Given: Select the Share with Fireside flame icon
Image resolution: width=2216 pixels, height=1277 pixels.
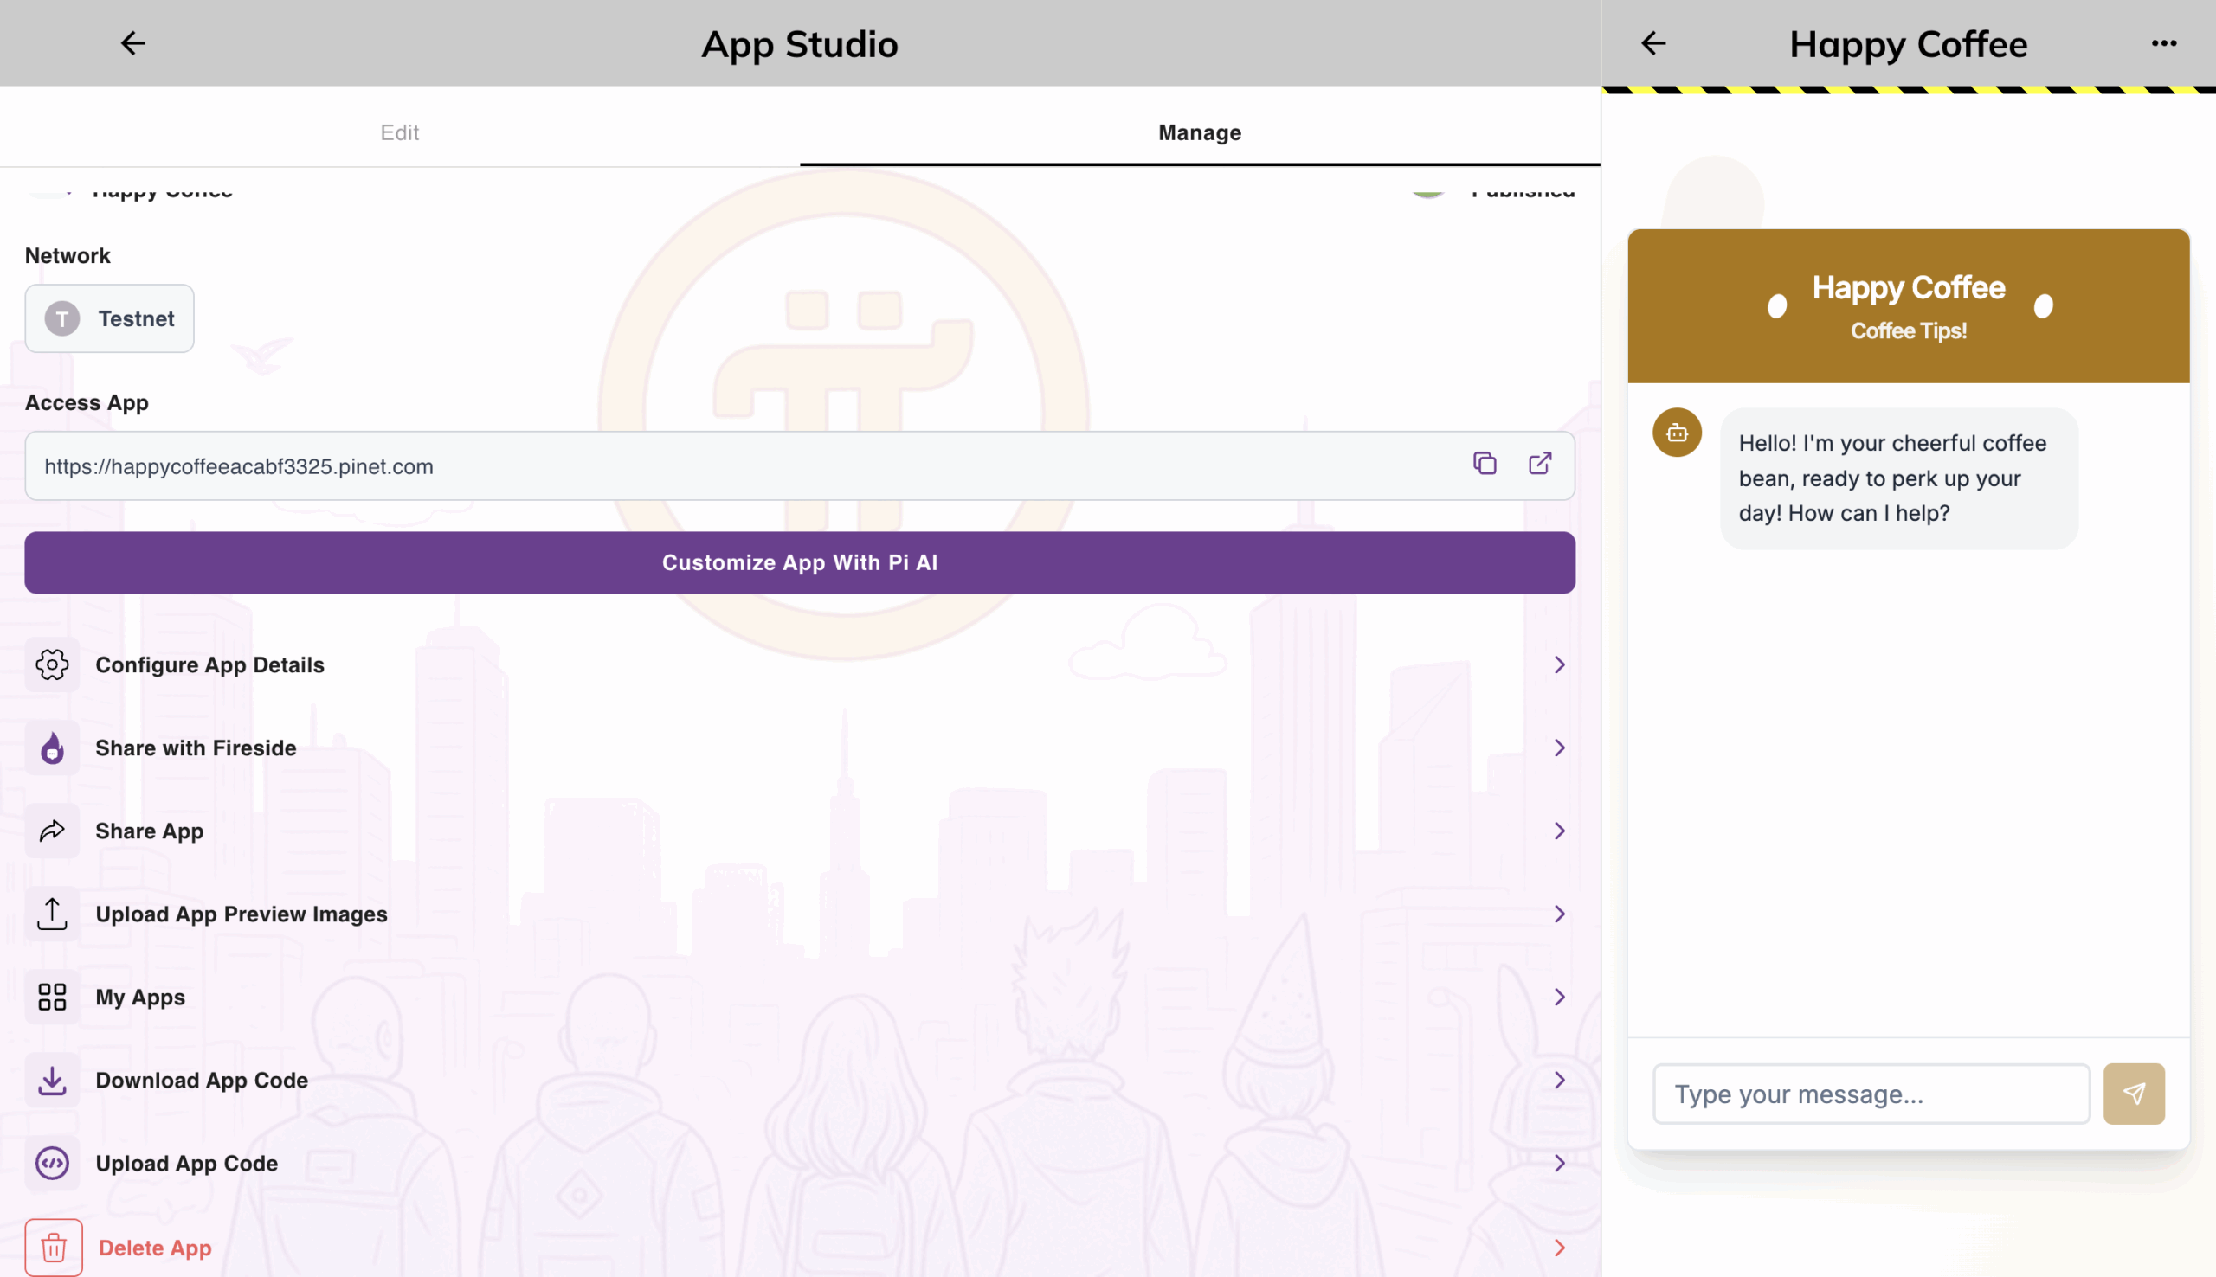Looking at the screenshot, I should click(x=52, y=748).
